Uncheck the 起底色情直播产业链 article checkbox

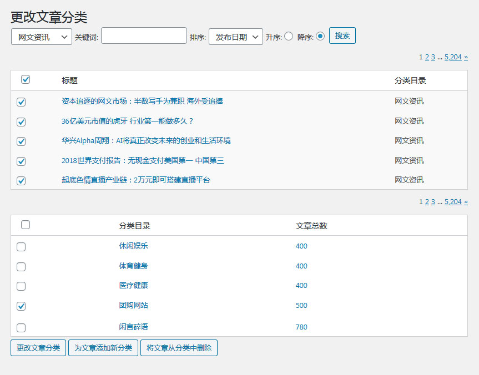pos(21,180)
